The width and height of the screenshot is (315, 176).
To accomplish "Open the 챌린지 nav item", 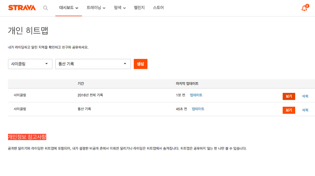I will tap(139, 8).
